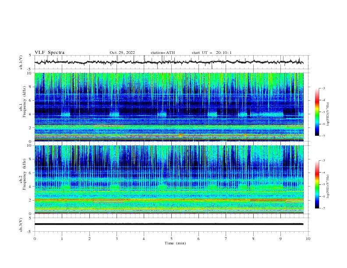Click time axis tick label "7"

click(x=226, y=239)
